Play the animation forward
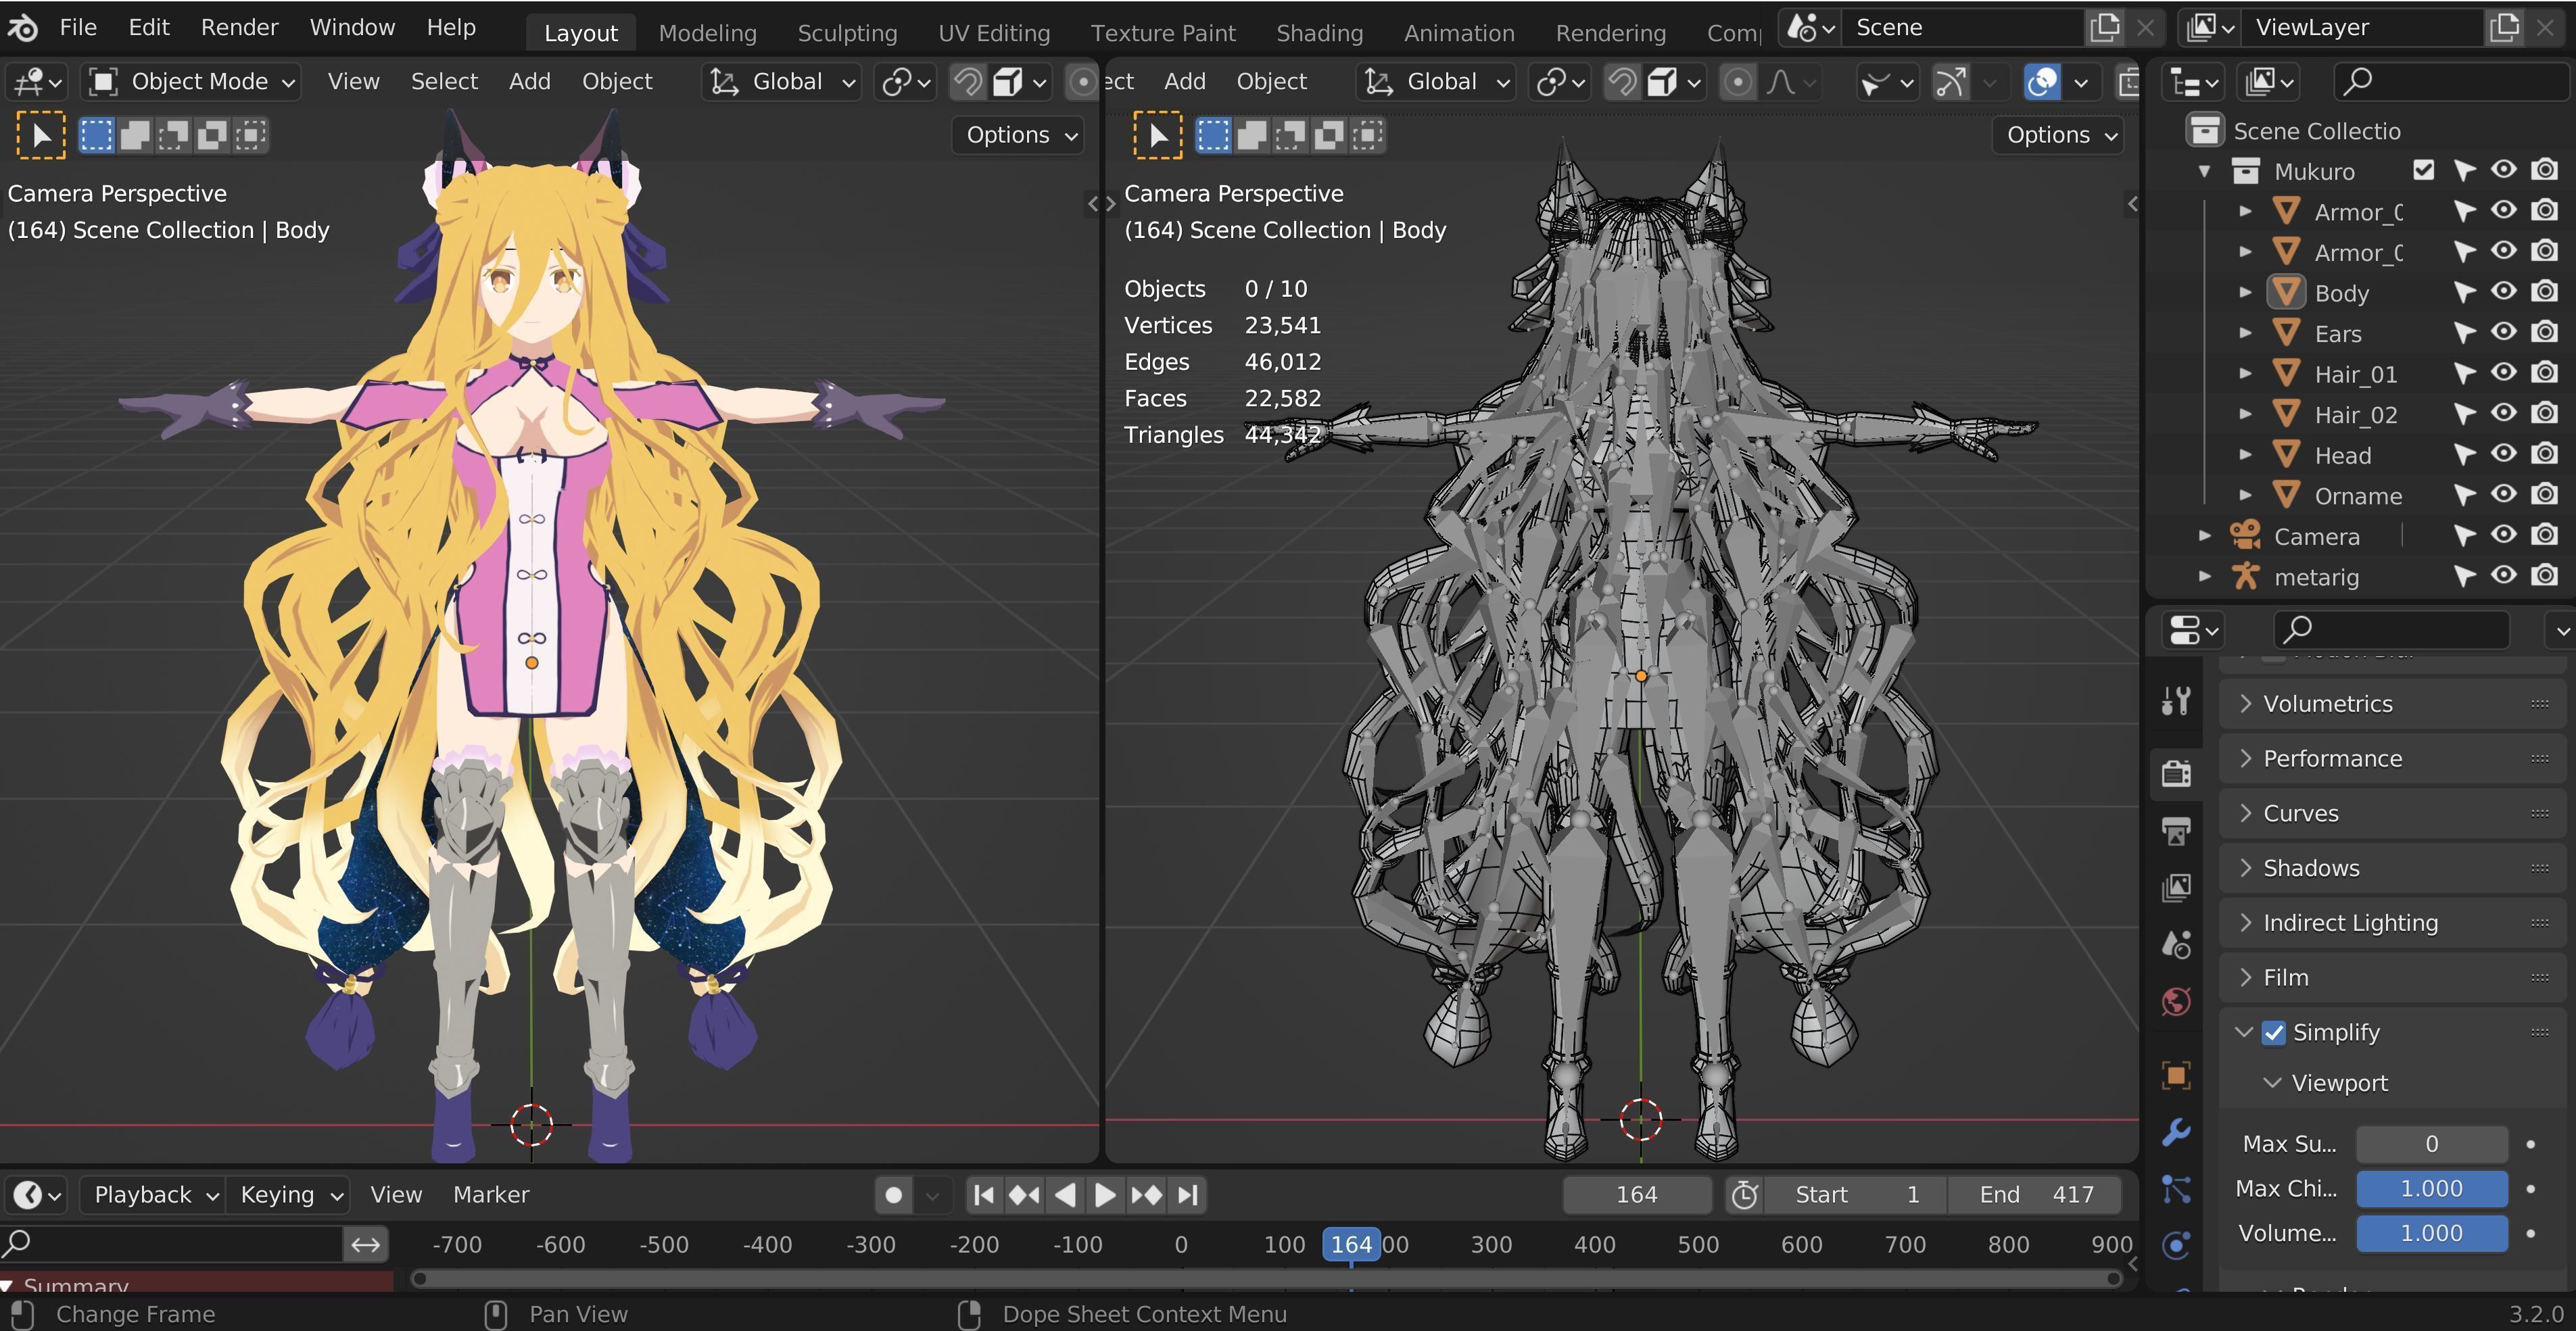Image resolution: width=2576 pixels, height=1331 pixels. (1105, 1195)
